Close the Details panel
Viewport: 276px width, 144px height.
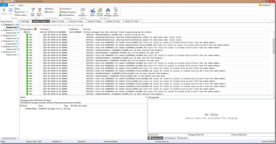(146, 97)
